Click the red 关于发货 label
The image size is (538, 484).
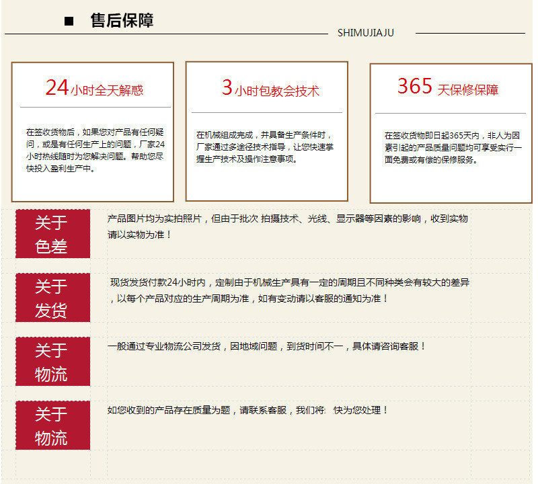52,298
